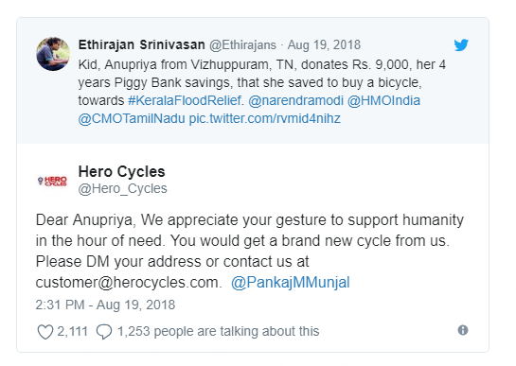Click the 2:31 PM - Aug 19, 2018 timestamp
This screenshot has height=366, width=516.
pos(105,305)
